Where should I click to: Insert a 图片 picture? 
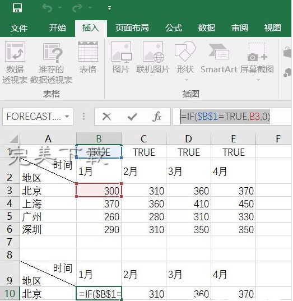click(x=121, y=58)
